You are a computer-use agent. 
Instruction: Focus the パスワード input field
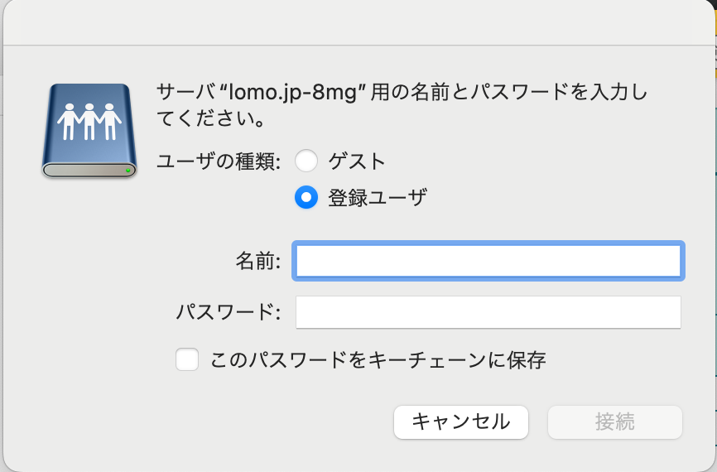coord(488,312)
